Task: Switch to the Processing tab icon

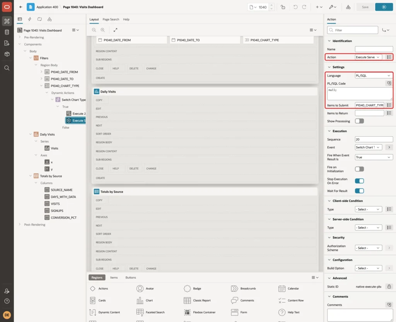Action: [40, 19]
